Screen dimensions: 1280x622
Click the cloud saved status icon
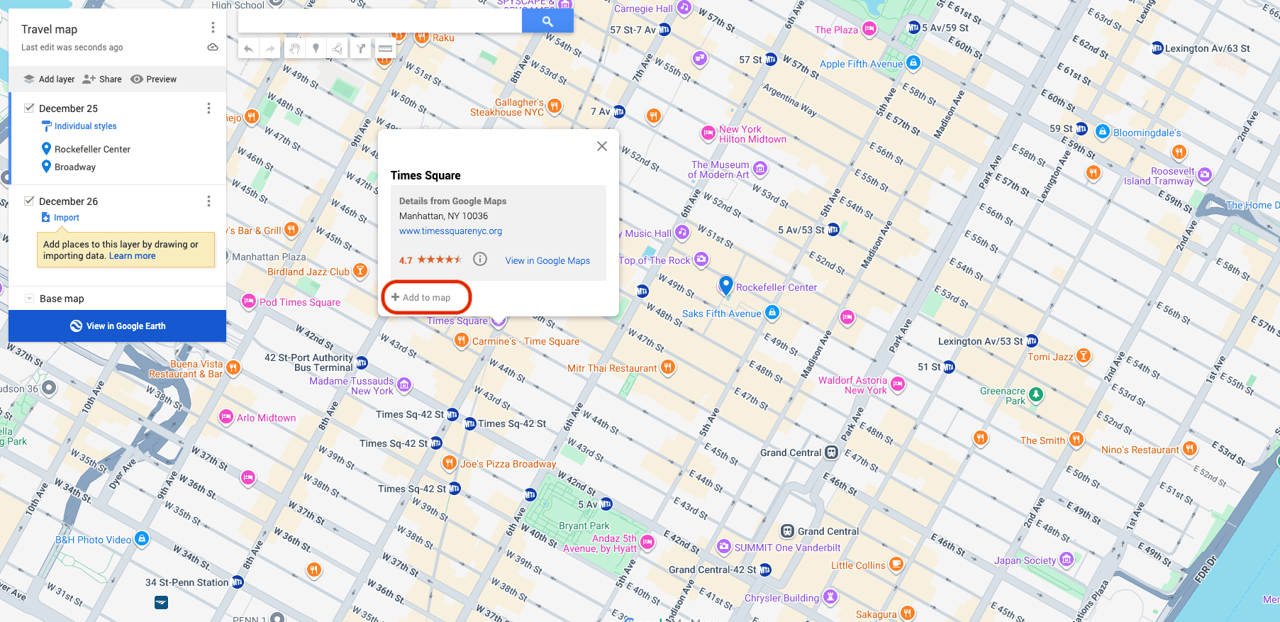click(x=213, y=48)
